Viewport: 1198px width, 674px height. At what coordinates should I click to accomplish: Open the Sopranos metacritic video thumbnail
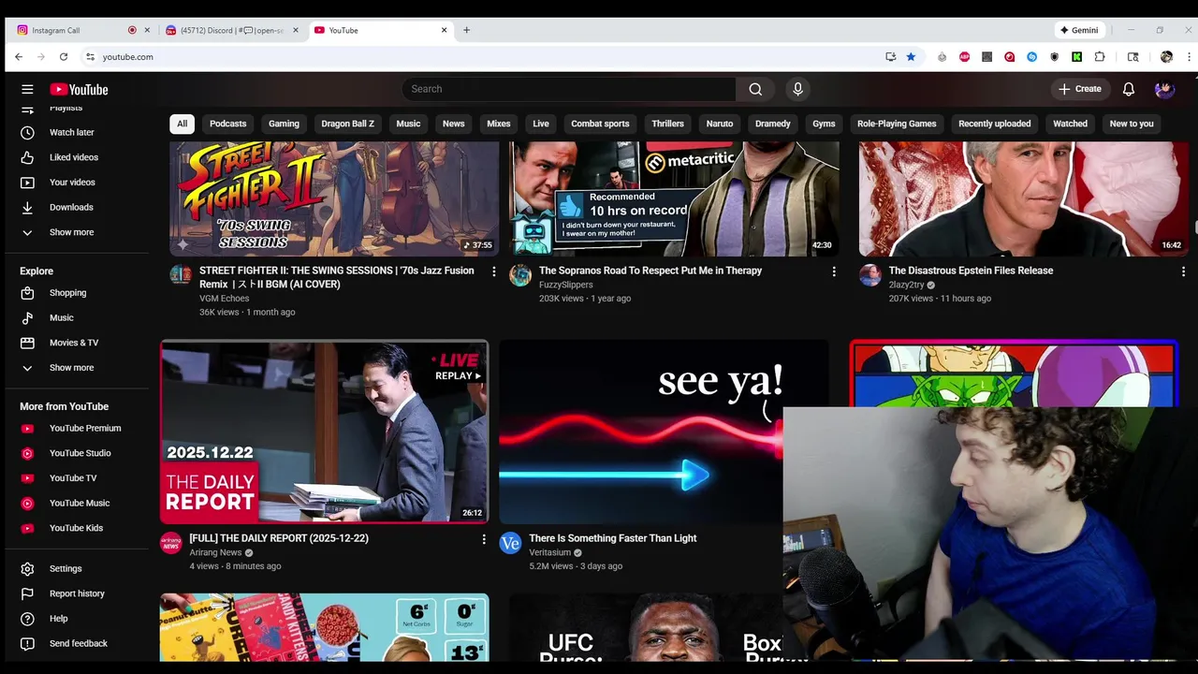click(674, 199)
